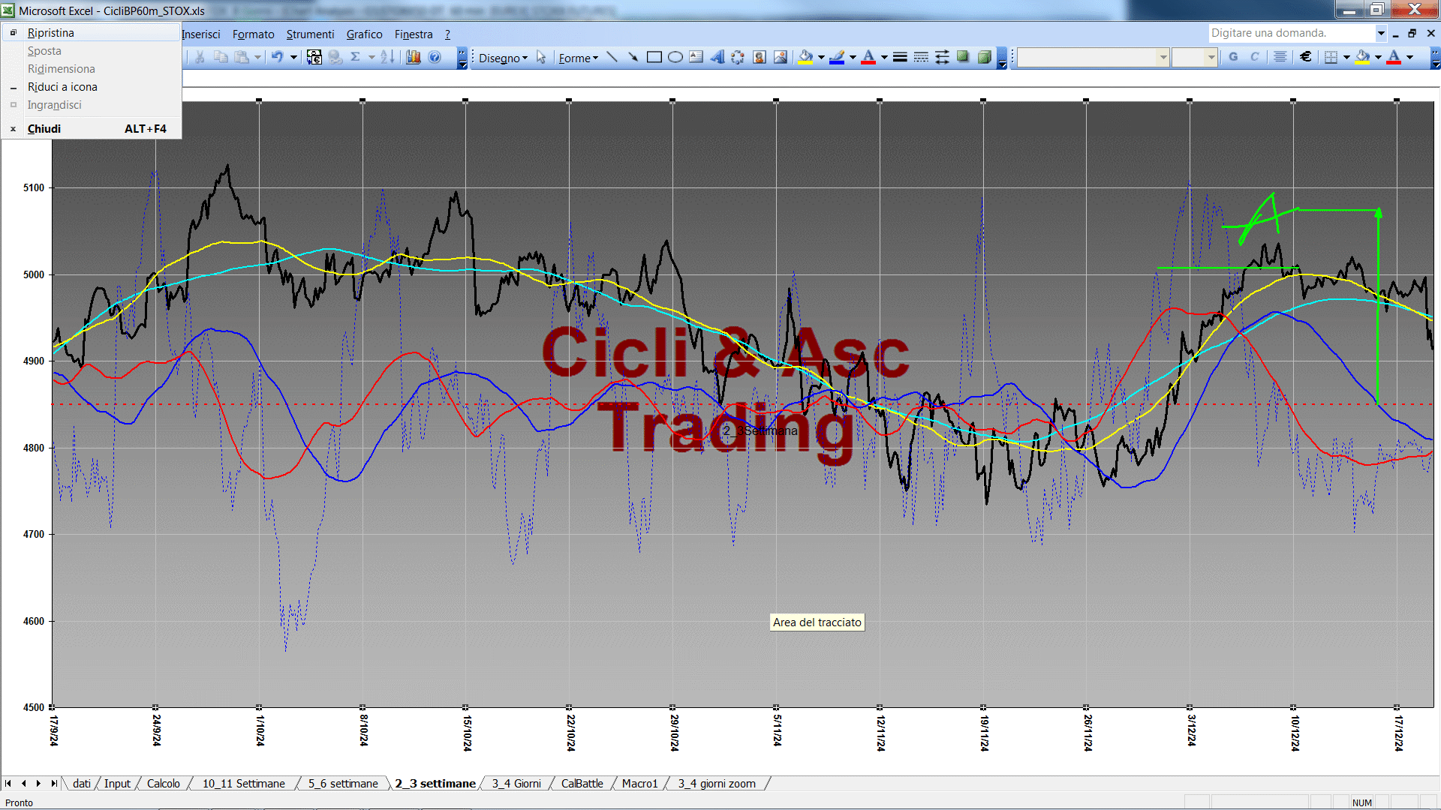Screen dimensions: 1441x810
Task: Open the drawing Line Color dropdown arrow
Action: [853, 57]
